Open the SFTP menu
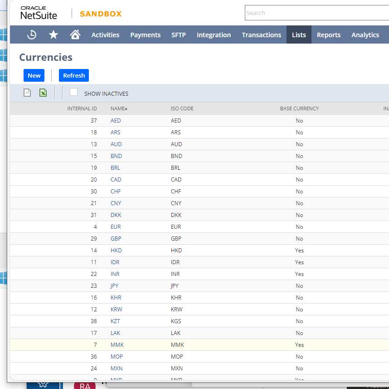Screen dimensions: 389x389 coord(179,35)
